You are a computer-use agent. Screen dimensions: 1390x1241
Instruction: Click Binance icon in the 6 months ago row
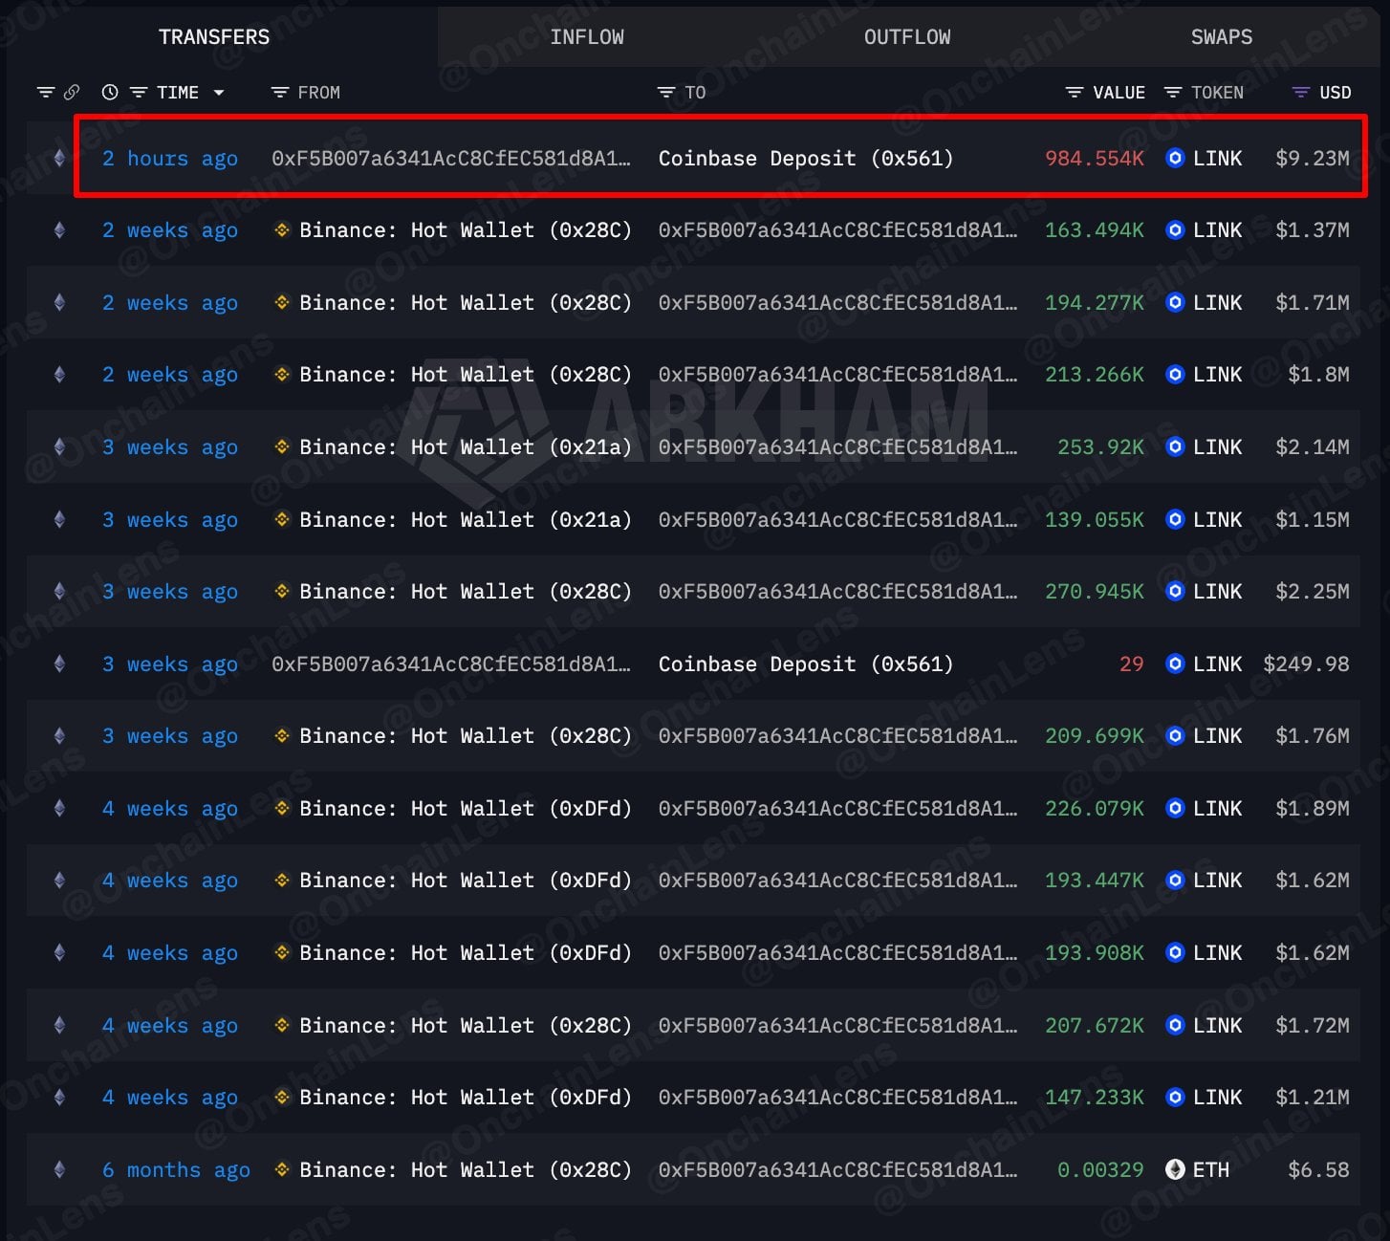click(x=282, y=1170)
